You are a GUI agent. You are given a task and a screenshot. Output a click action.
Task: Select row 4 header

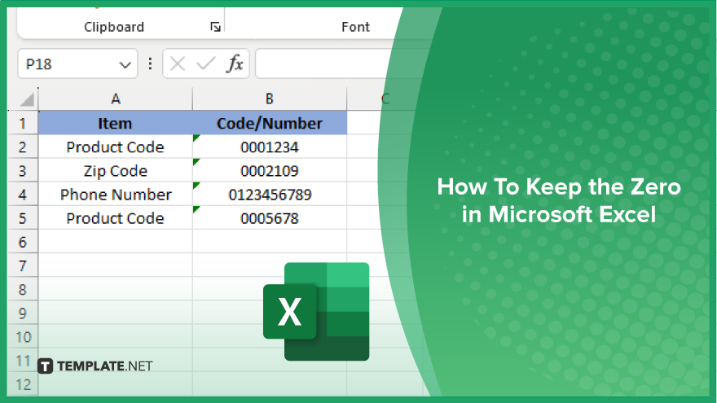click(23, 195)
